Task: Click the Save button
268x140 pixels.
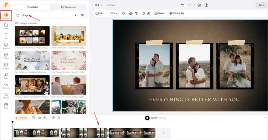Action: point(261,5)
